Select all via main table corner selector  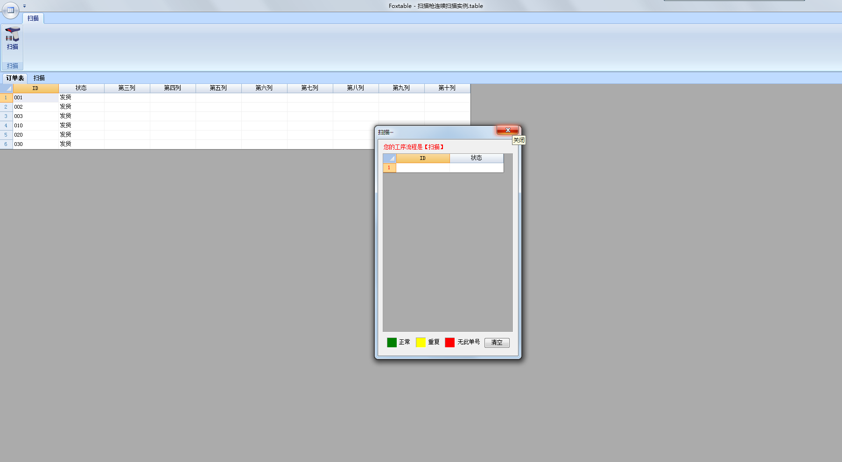(x=7, y=88)
